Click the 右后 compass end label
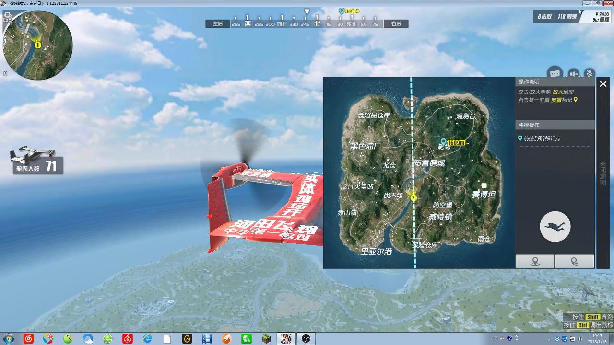This screenshot has width=614, height=345. coord(396,23)
